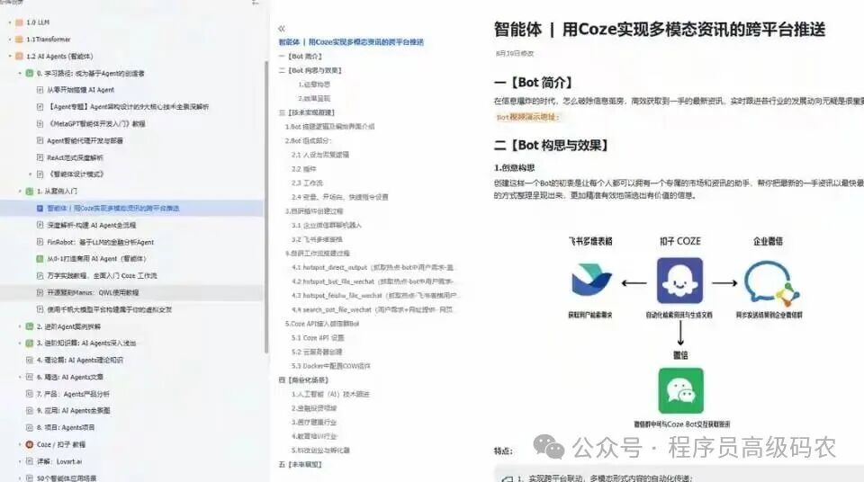Image resolution: width=864 pixels, height=482 pixels.
Task: Collapse the 0. 学习路径 section arrow
Action: [20, 73]
